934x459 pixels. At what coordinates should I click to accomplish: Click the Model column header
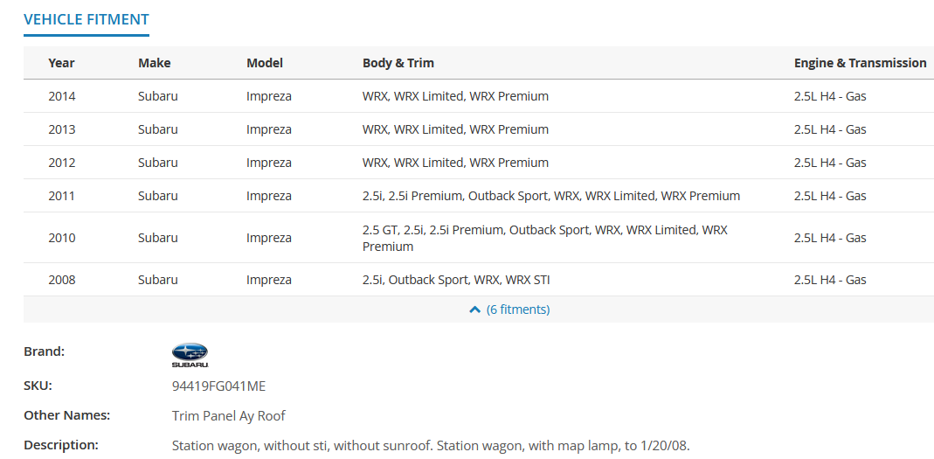(265, 63)
